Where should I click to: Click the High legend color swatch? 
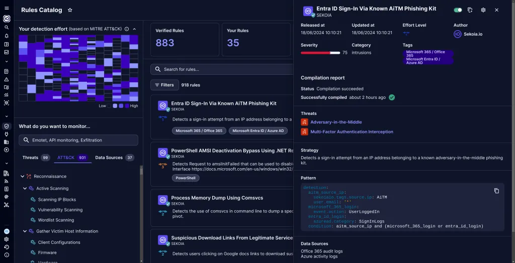[127, 106]
